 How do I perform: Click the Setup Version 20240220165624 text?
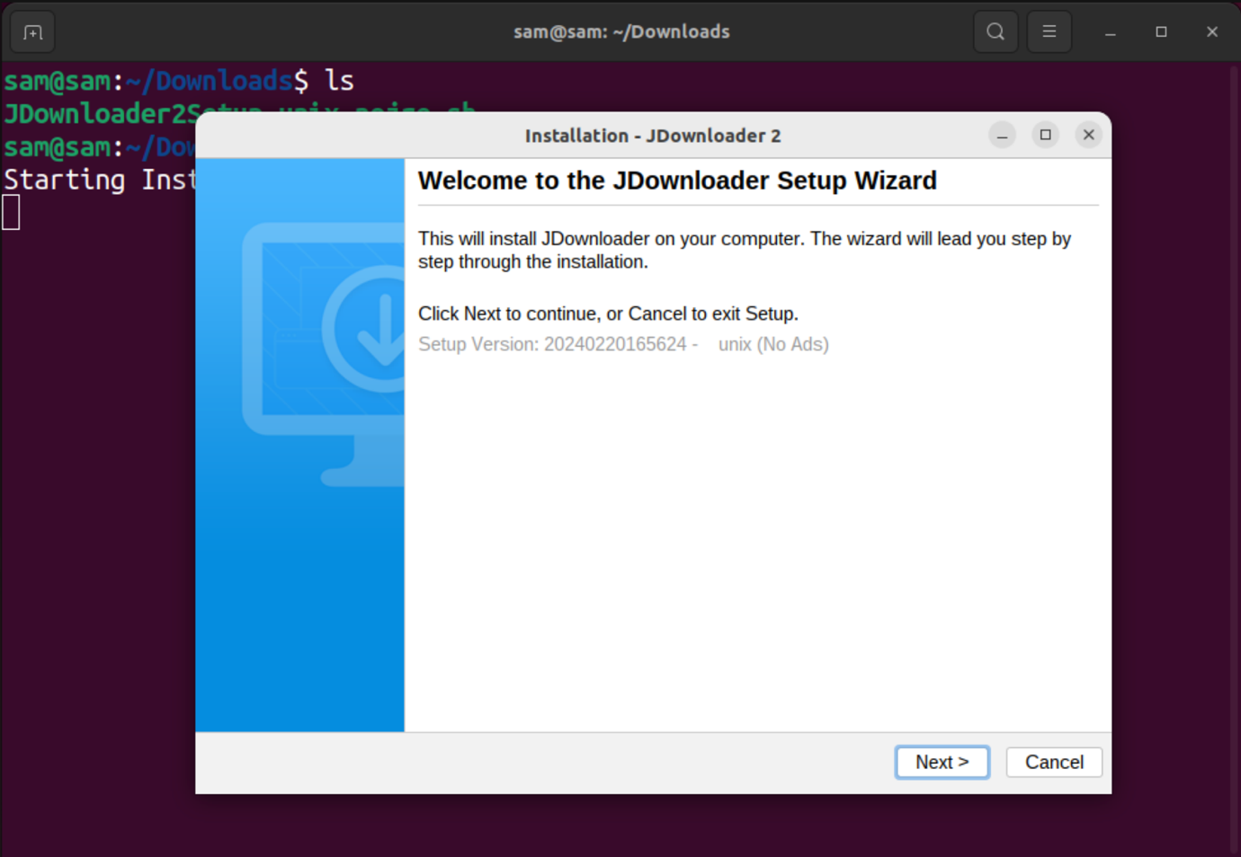coord(623,344)
